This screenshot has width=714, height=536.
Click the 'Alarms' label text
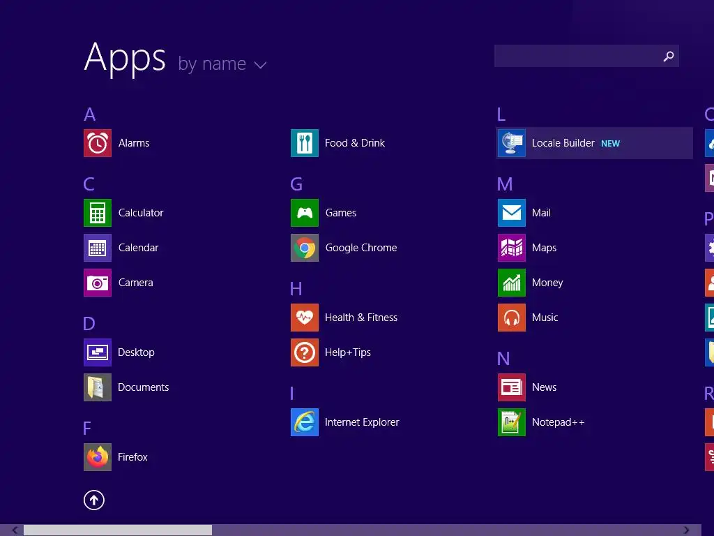[x=134, y=143]
